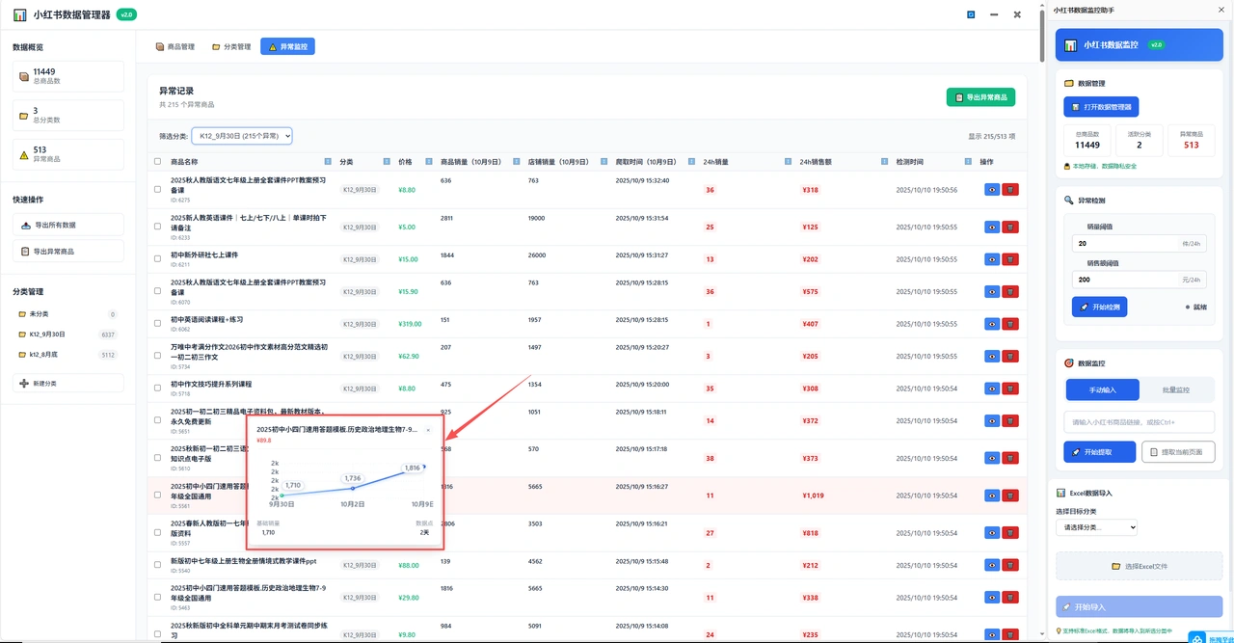
Task: Expand the 请选择分类 target category dropdown
Action: point(1096,527)
